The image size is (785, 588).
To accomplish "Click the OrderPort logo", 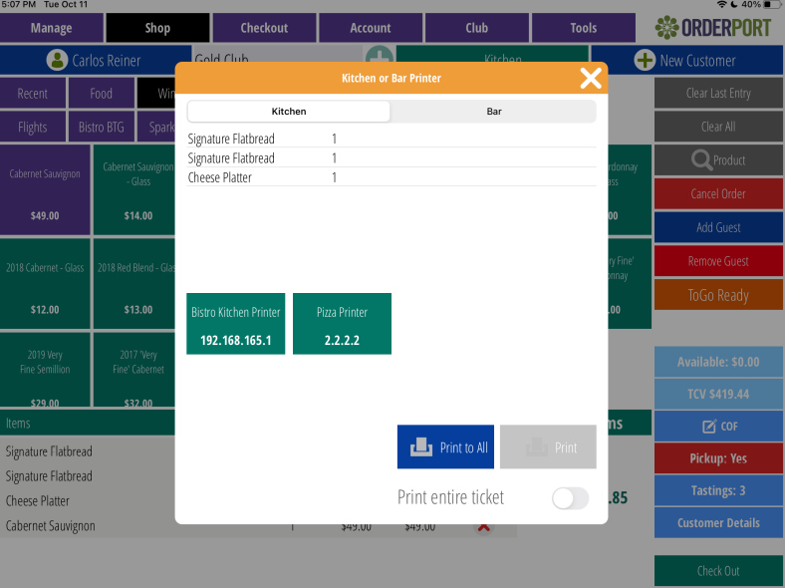I will coord(713,28).
